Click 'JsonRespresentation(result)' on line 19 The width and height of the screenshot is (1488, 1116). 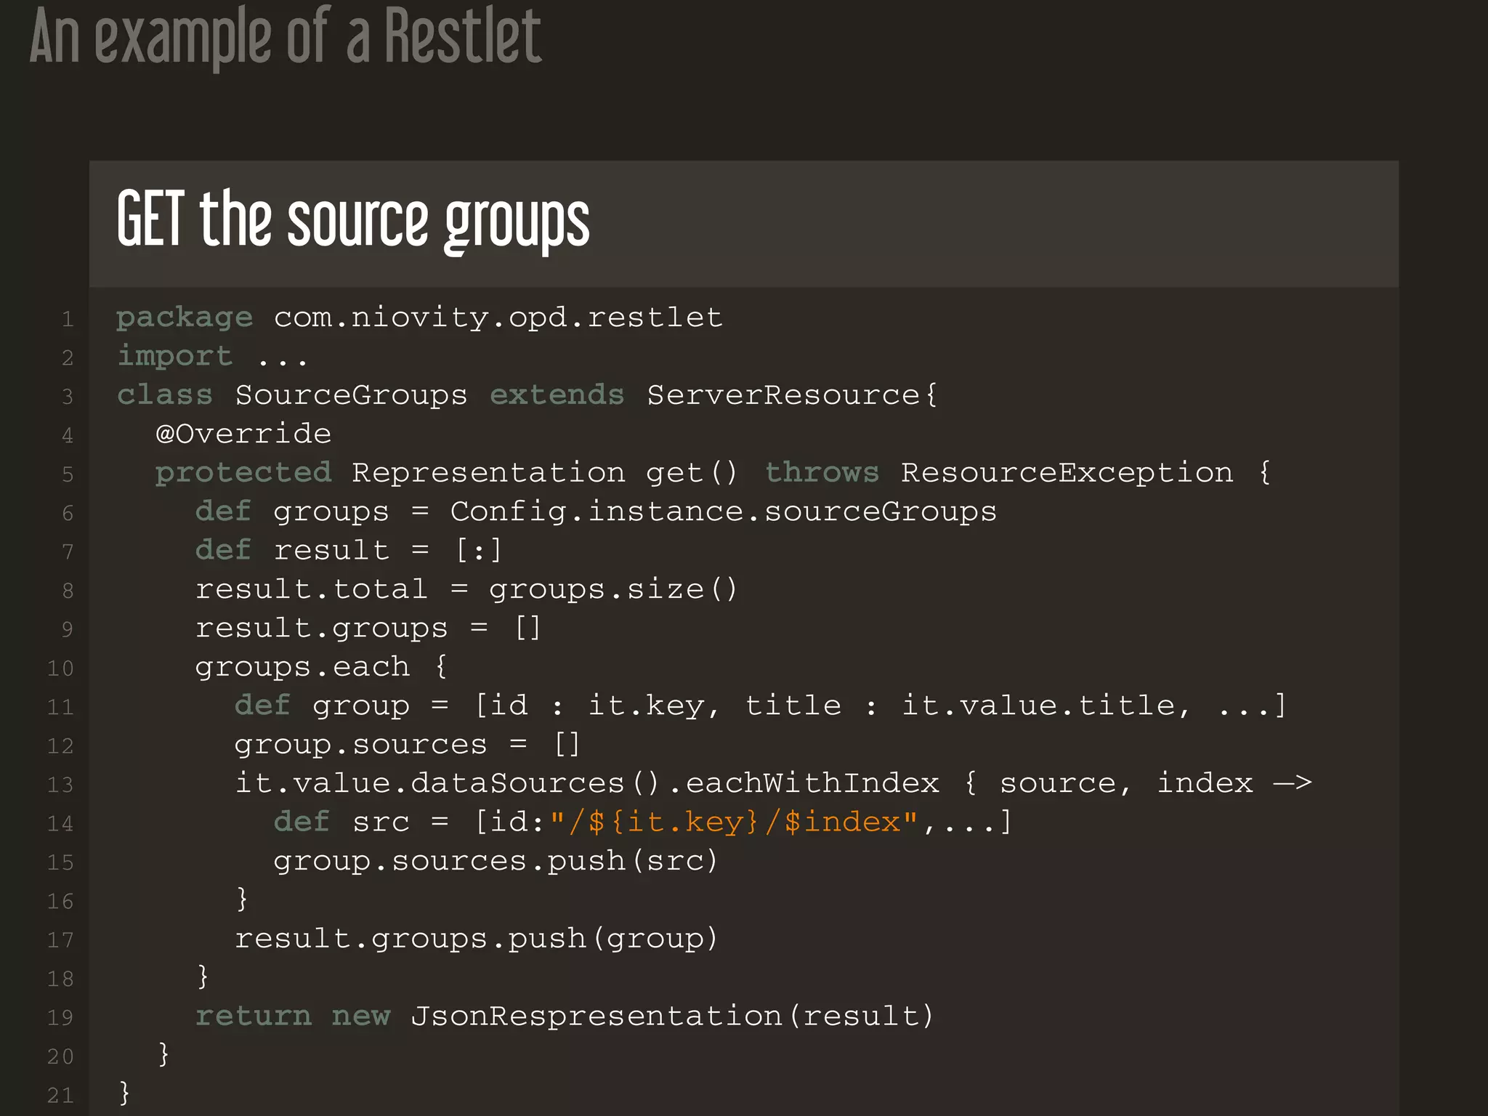[x=672, y=1016]
